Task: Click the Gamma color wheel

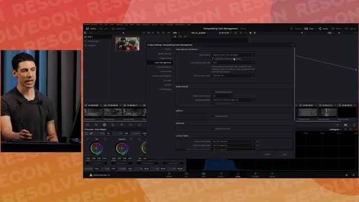Action: click(x=122, y=148)
